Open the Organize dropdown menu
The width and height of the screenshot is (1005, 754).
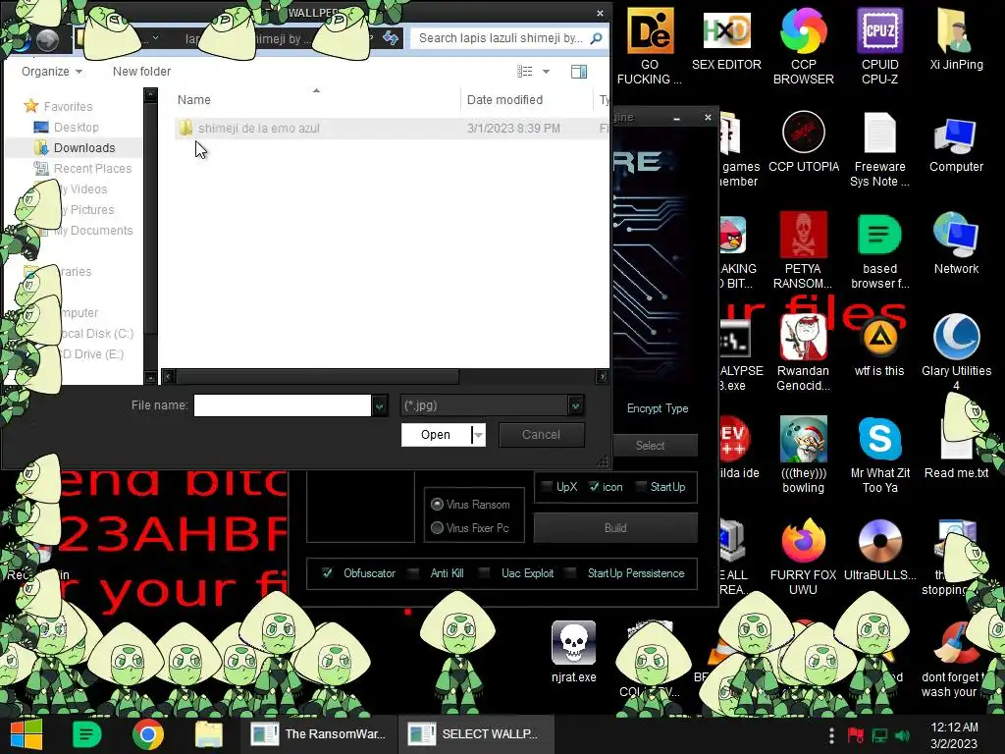52,71
